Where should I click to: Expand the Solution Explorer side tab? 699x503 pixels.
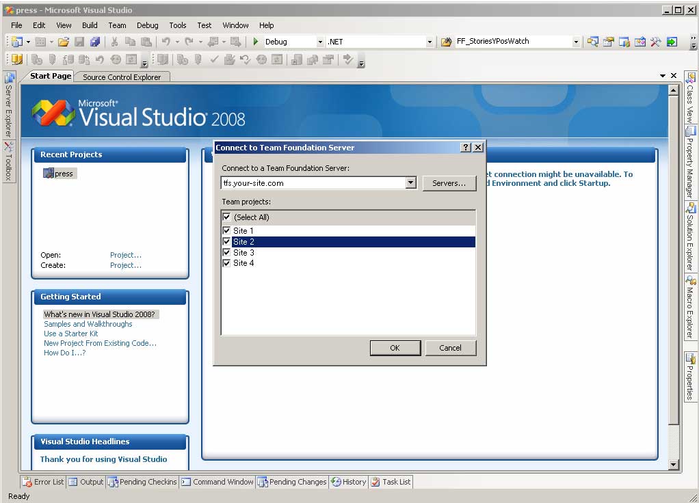pos(690,237)
